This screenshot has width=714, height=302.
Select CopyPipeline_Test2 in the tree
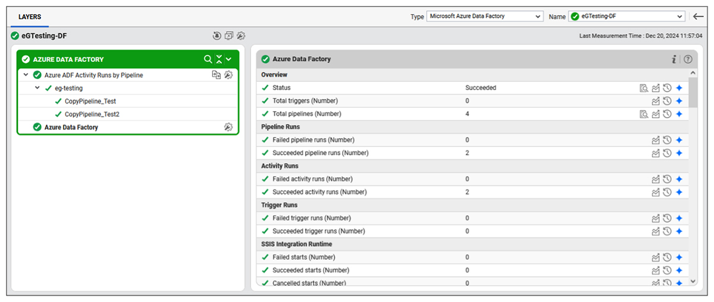tap(92, 114)
